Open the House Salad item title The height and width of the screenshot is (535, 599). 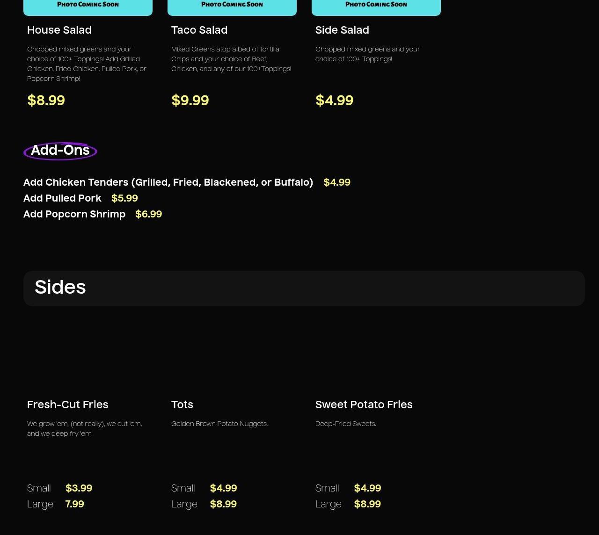59,30
